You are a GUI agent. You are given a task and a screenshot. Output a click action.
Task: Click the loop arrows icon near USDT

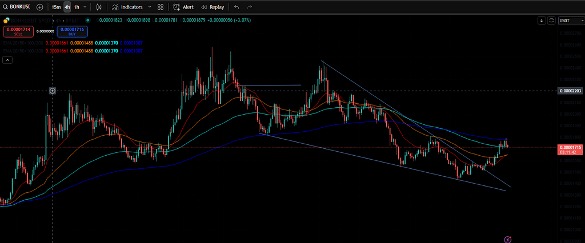point(551,21)
